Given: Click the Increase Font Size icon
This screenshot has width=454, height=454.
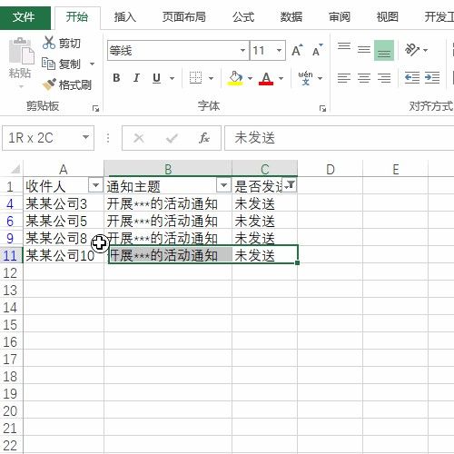Looking at the screenshot, I should point(297,50).
